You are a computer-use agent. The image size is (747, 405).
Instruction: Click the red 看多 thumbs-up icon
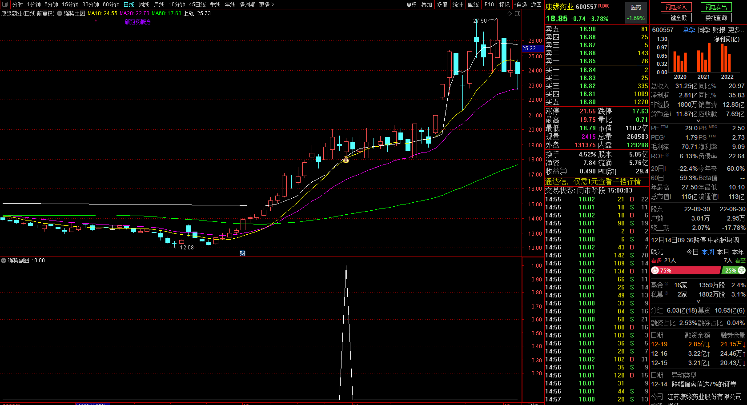[x=655, y=270]
